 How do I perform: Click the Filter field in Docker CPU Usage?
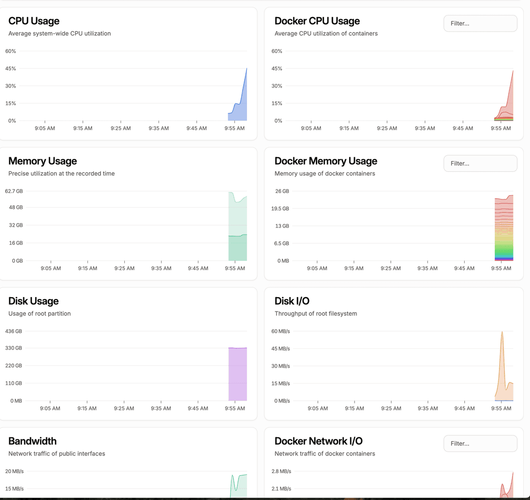[480, 23]
